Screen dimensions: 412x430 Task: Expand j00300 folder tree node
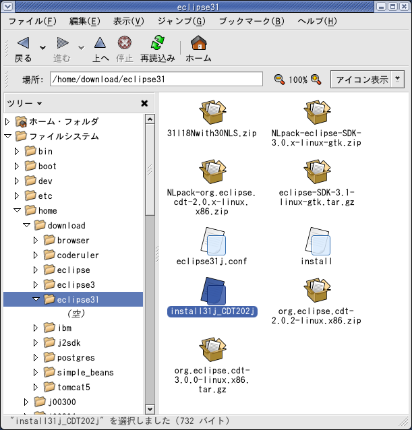[26, 402]
